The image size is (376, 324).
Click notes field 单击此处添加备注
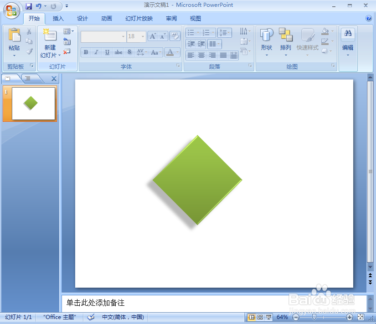click(95, 303)
